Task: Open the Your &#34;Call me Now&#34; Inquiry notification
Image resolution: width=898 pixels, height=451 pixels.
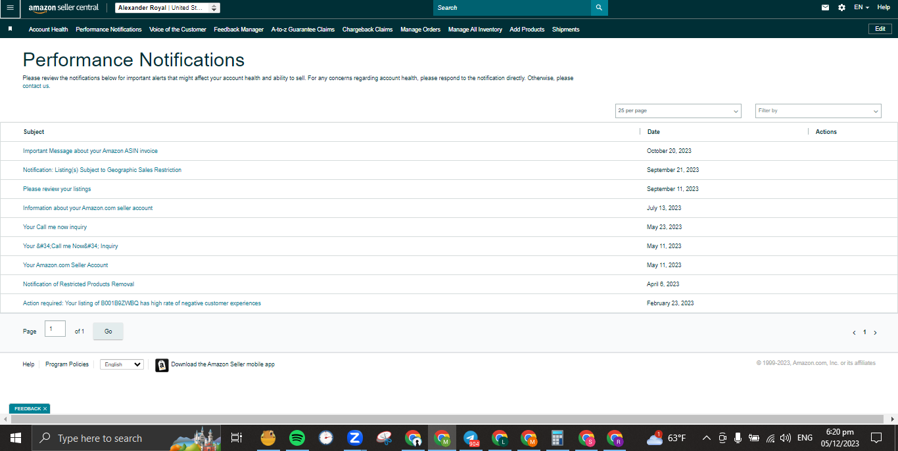Action: click(x=70, y=246)
